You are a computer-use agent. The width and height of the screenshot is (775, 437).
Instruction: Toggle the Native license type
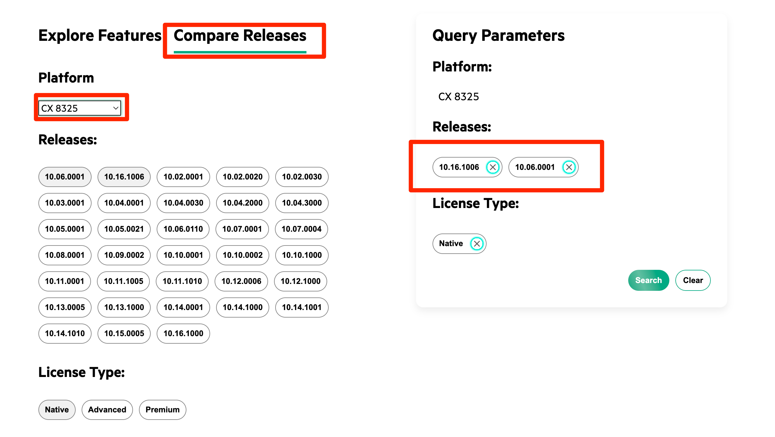pyautogui.click(x=57, y=410)
